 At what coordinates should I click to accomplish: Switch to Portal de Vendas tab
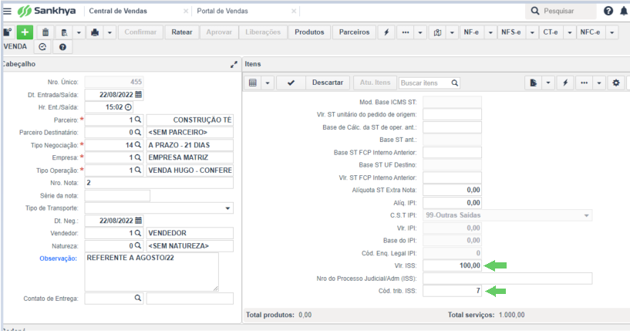[x=222, y=12]
